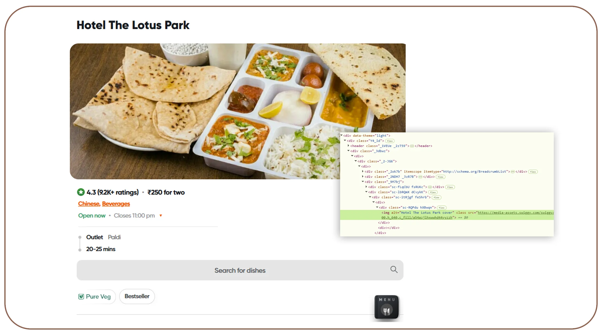Viewport: 602px width, 335px height.
Task: Click the flex badge on sc-lbRQmX dCvykK row
Action: (x=433, y=192)
